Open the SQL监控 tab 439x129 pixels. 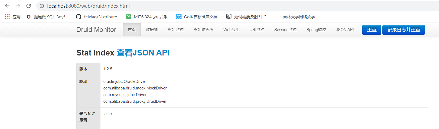pyautogui.click(x=175, y=29)
